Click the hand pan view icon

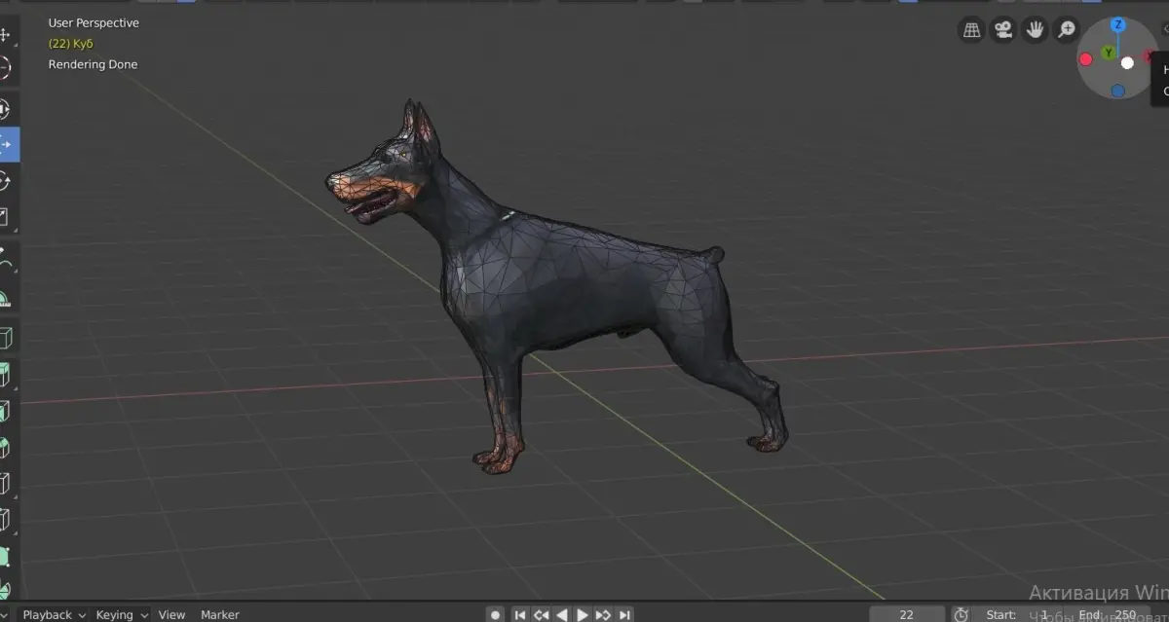coord(1035,30)
